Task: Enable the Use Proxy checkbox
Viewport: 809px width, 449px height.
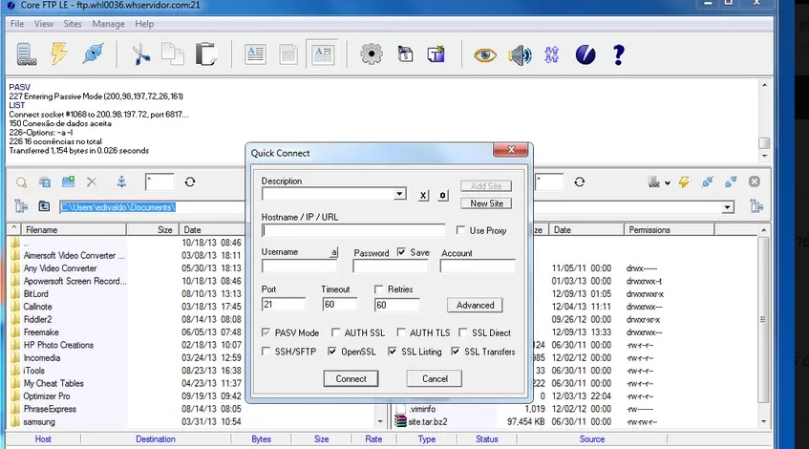Action: pyautogui.click(x=462, y=231)
